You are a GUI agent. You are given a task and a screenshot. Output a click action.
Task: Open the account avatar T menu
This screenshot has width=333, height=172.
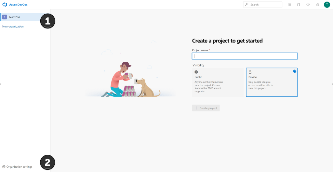tap(327, 5)
